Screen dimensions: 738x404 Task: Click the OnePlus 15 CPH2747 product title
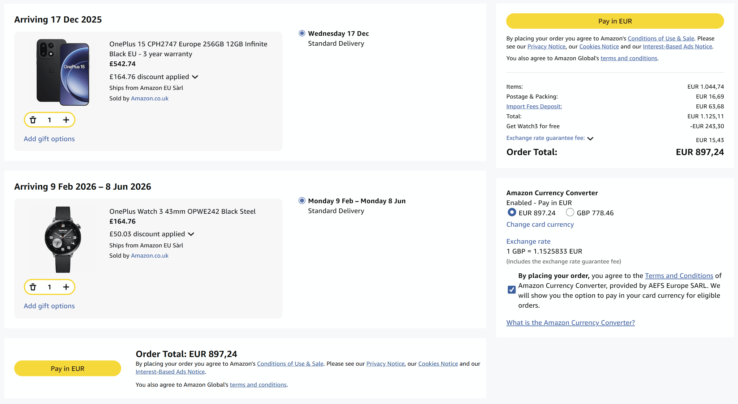[x=189, y=49]
